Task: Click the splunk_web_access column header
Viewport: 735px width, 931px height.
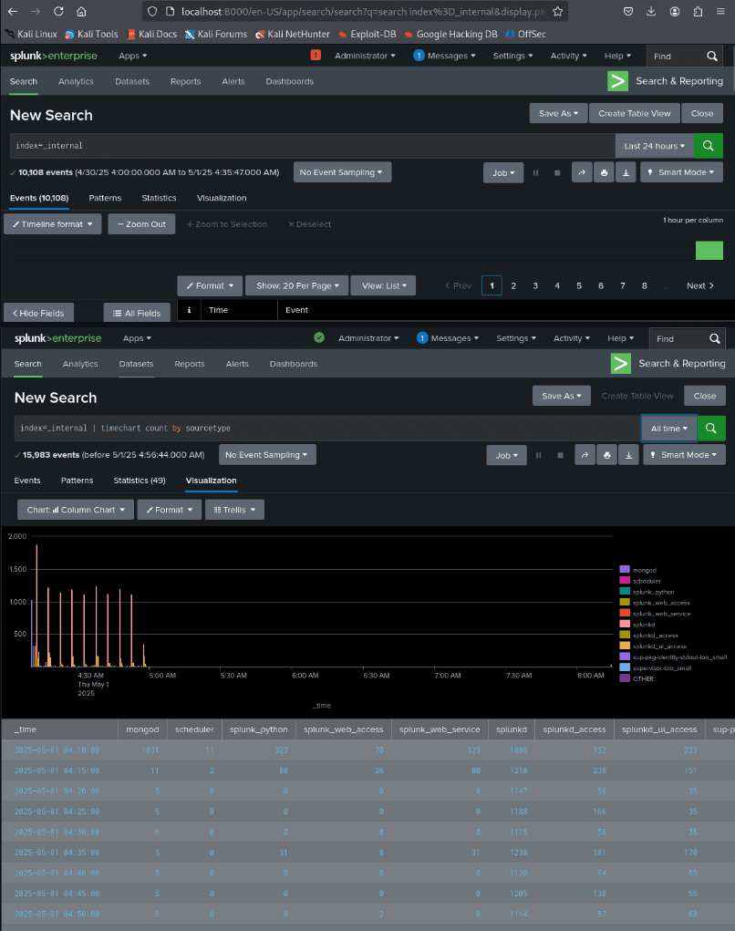Action: 343,729
